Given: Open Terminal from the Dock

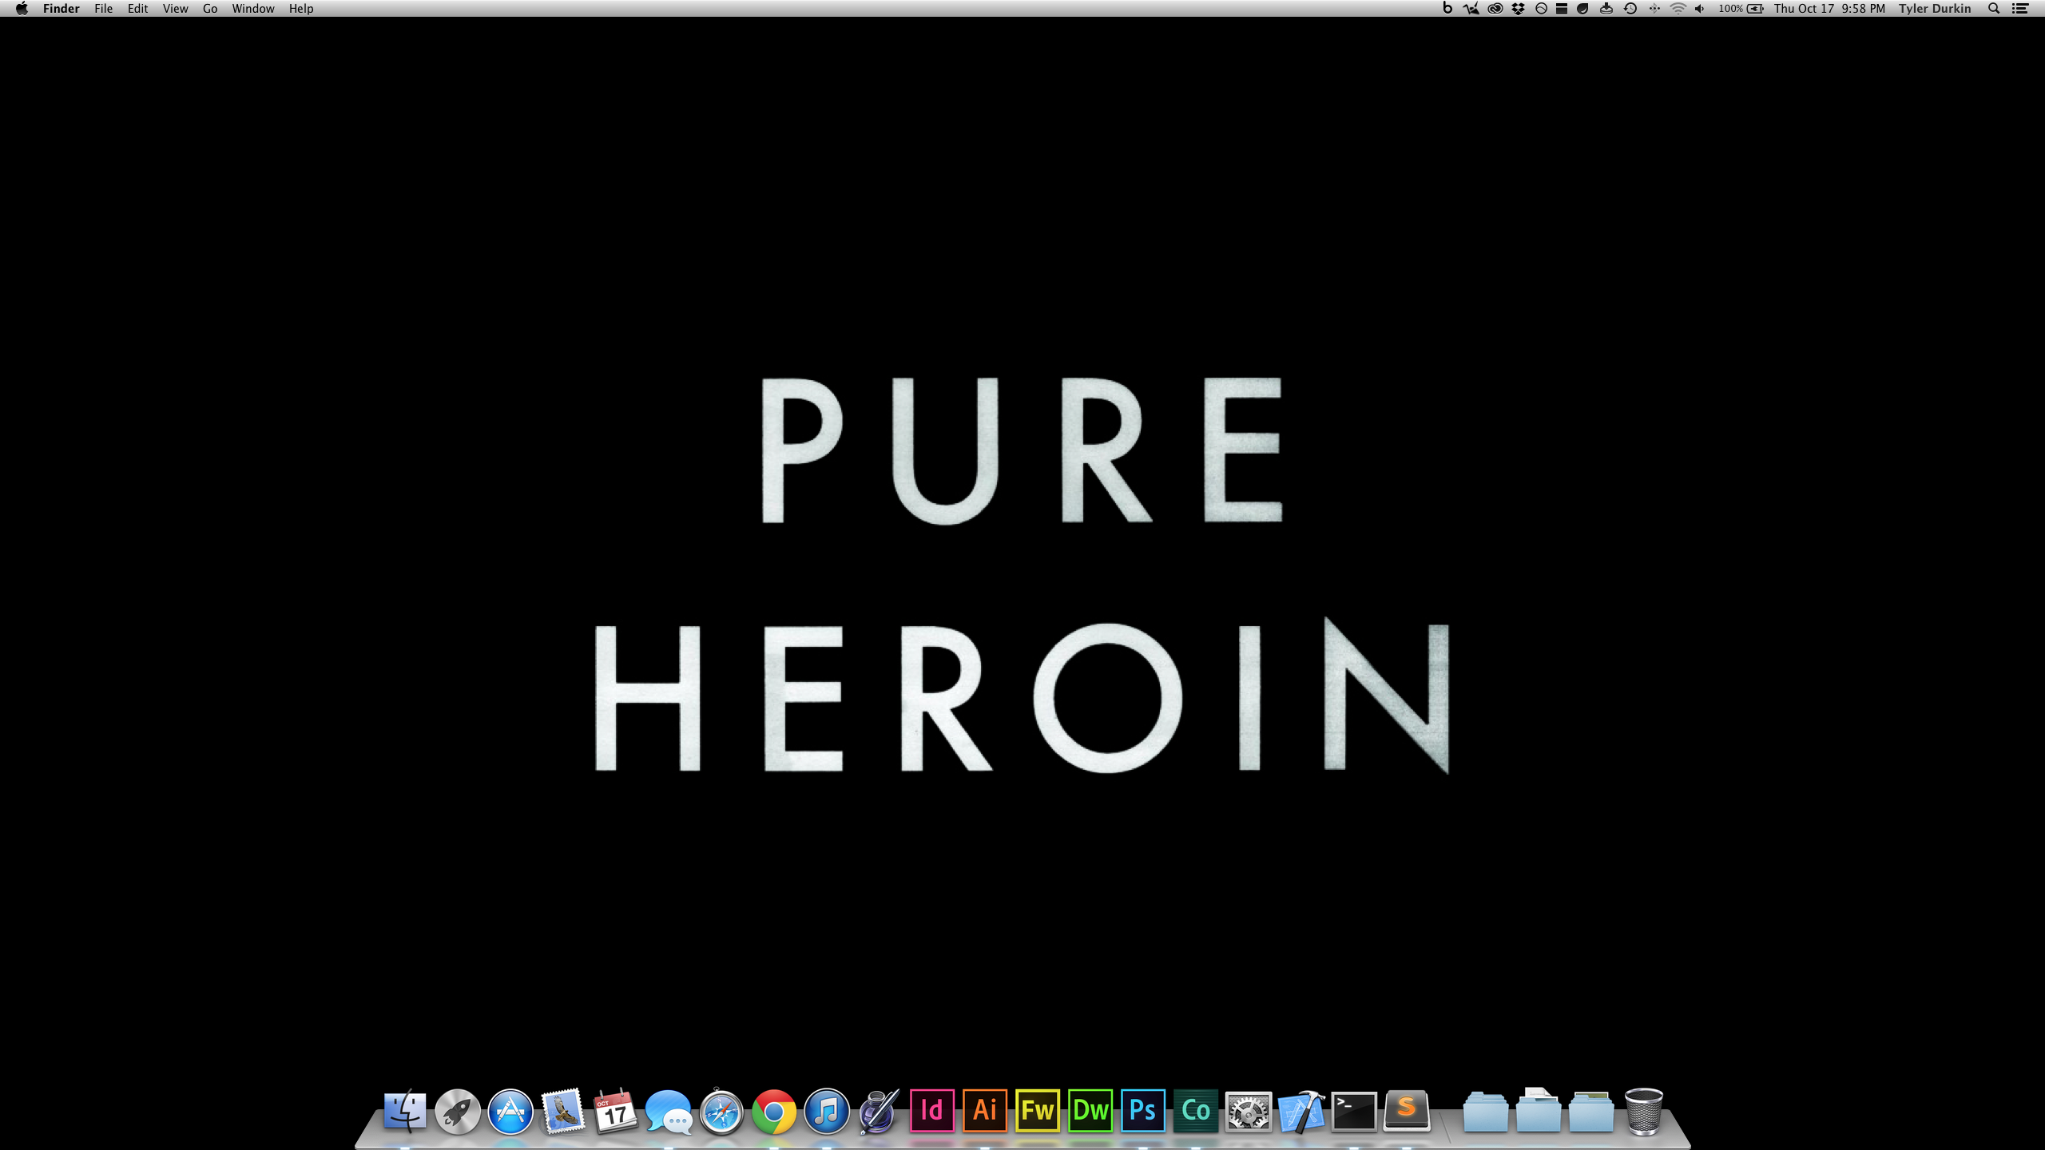Looking at the screenshot, I should (x=1354, y=1111).
